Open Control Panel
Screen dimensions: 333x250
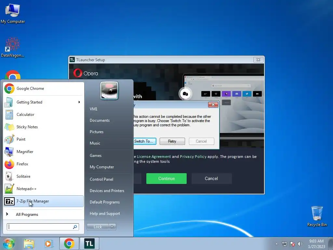tap(101, 179)
